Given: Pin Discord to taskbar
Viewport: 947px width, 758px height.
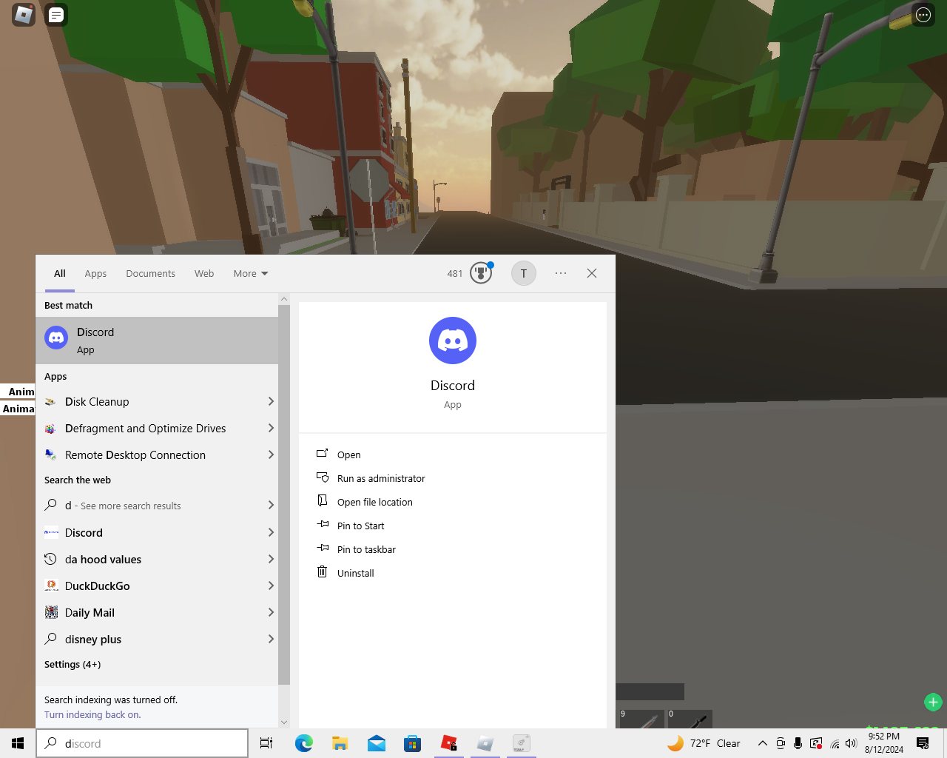Looking at the screenshot, I should [x=366, y=549].
